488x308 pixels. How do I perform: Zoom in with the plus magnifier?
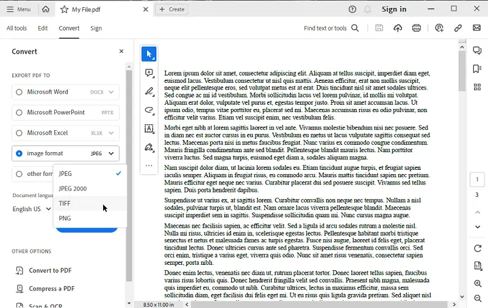(x=478, y=283)
